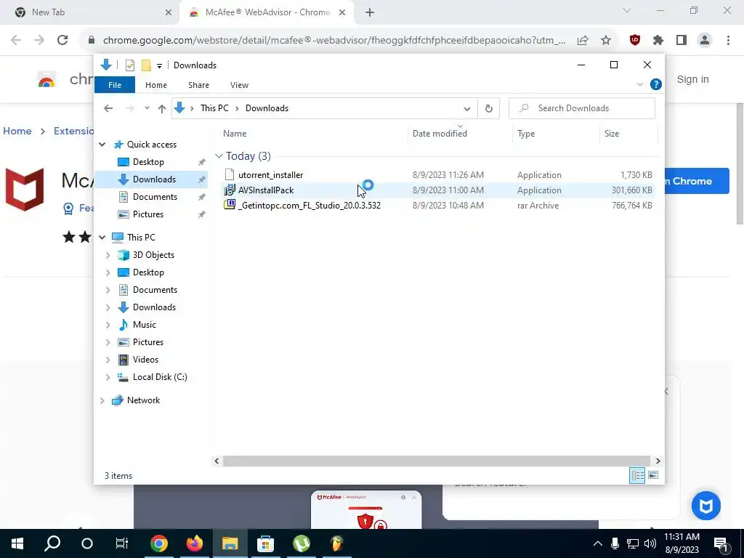The image size is (744, 558).
Task: Go to Home breadcrumb in web store
Action: pyautogui.click(x=17, y=131)
